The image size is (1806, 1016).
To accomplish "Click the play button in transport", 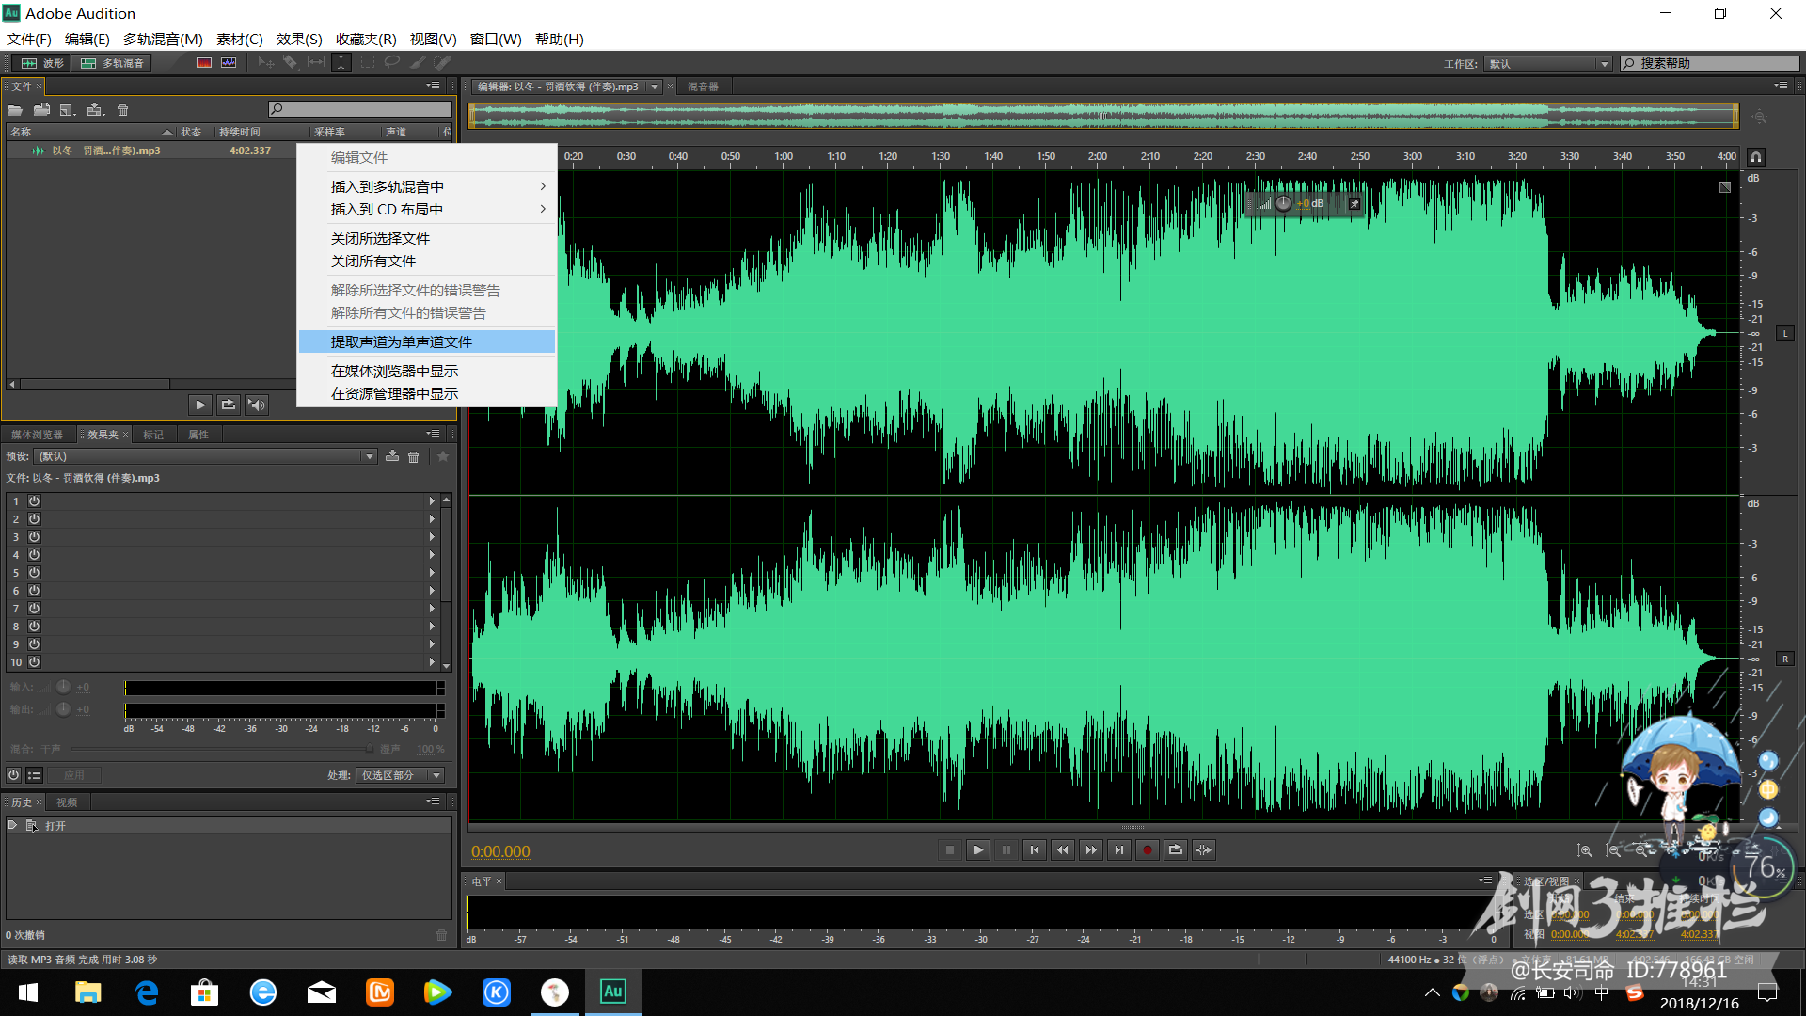I will (977, 850).
